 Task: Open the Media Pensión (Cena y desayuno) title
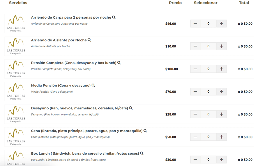coord(61,86)
